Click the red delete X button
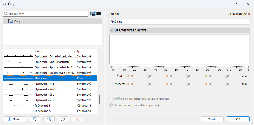Screen dimensions: 254x125 tap(77, 119)
